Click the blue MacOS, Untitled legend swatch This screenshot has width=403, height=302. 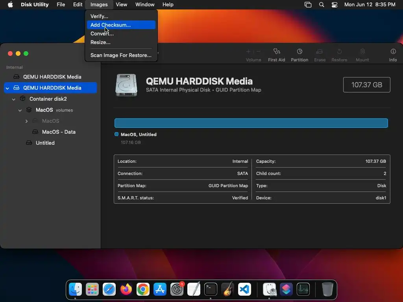(x=116, y=134)
